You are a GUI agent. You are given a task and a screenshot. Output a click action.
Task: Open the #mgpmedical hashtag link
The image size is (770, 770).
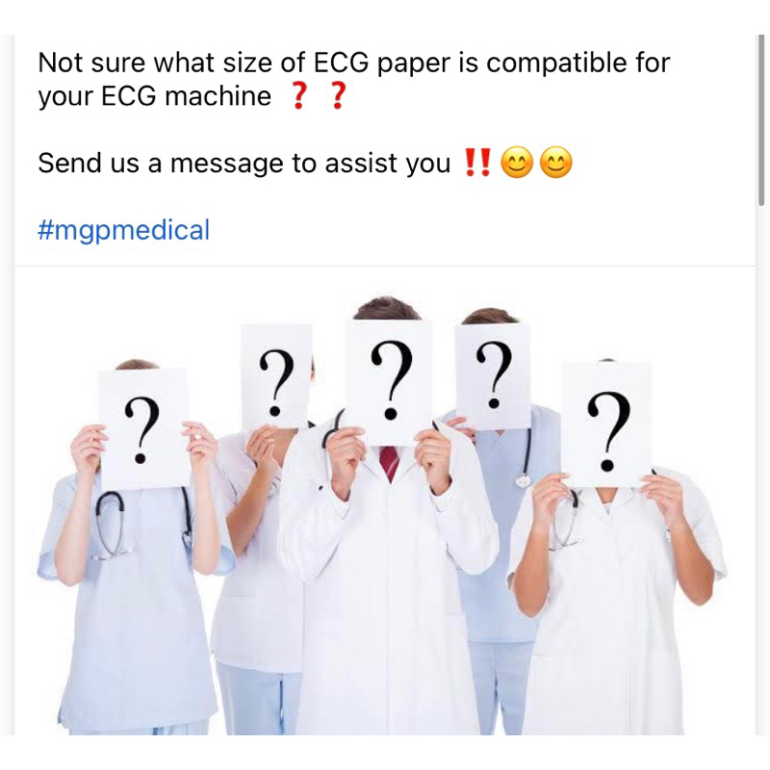coord(124,230)
